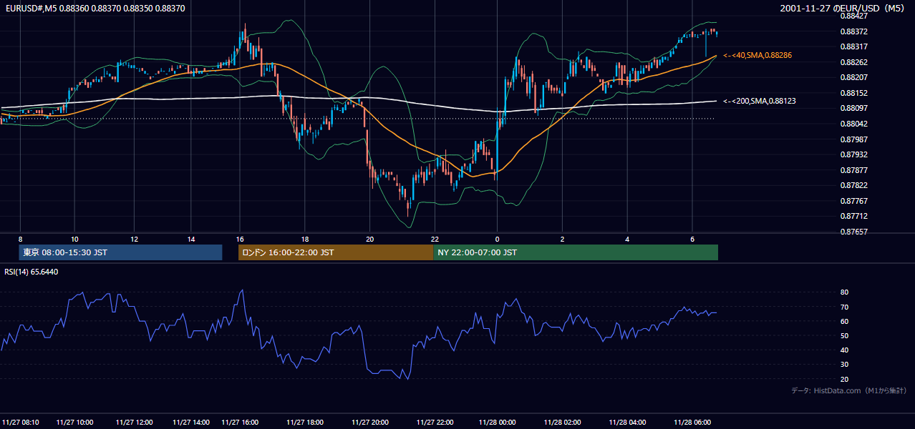Click the 11/27 20:00 time axis label

370,422
